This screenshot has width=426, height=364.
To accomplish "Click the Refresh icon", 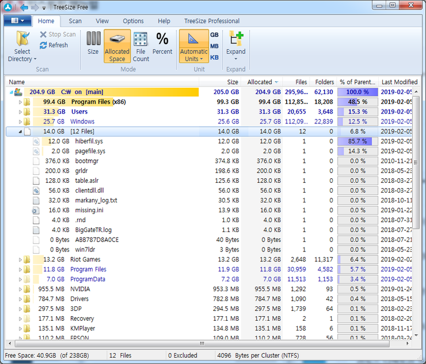I will 43,45.
